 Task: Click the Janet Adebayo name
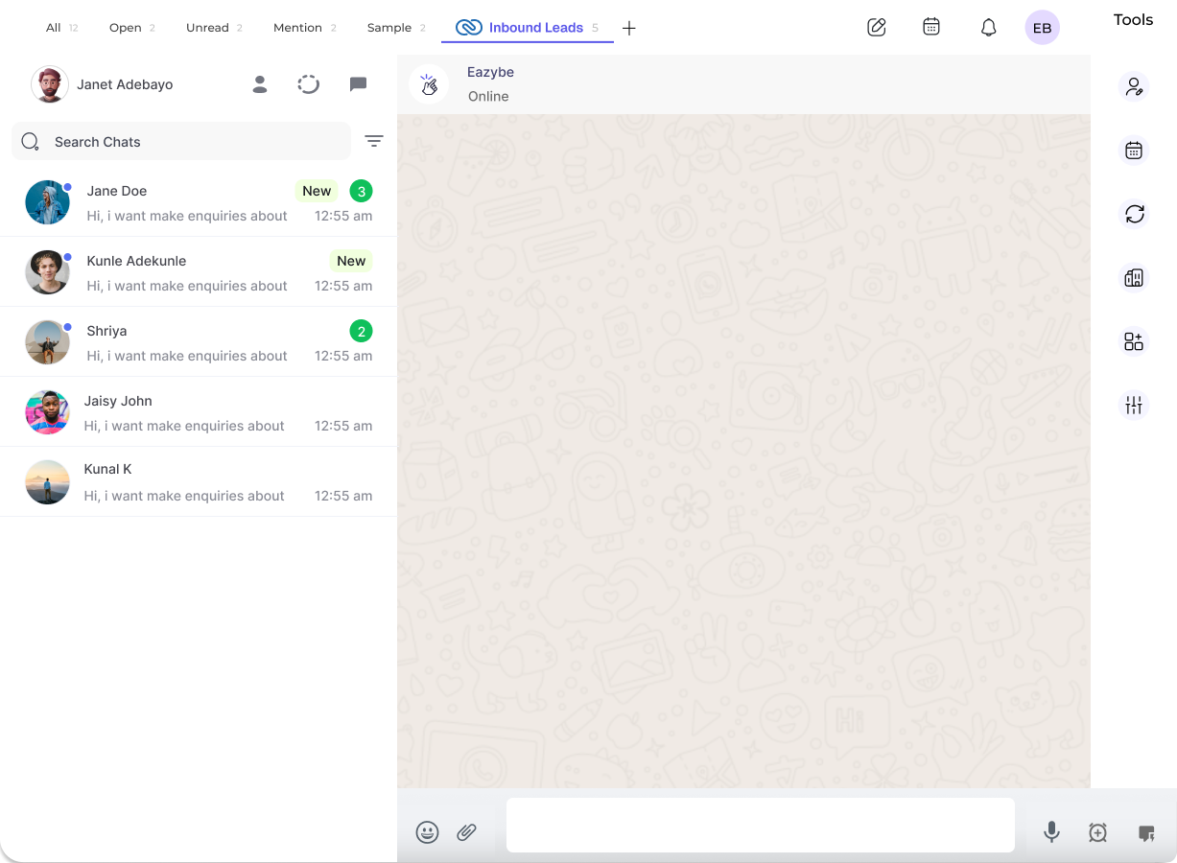125,84
